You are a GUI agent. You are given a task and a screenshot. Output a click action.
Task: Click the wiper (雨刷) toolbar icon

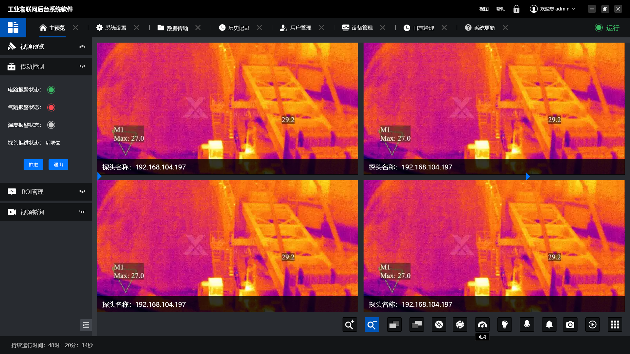pos(482,324)
